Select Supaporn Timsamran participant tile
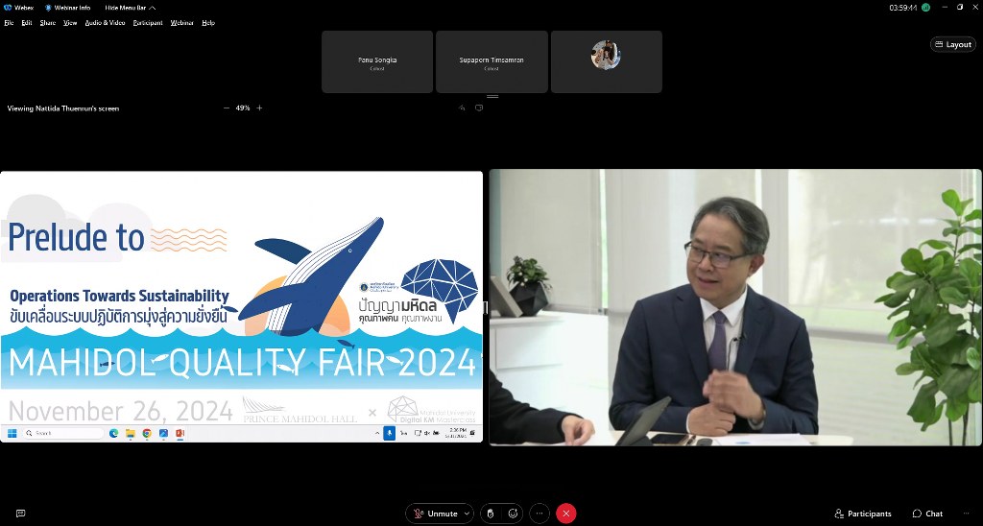This screenshot has width=983, height=526. pos(491,62)
